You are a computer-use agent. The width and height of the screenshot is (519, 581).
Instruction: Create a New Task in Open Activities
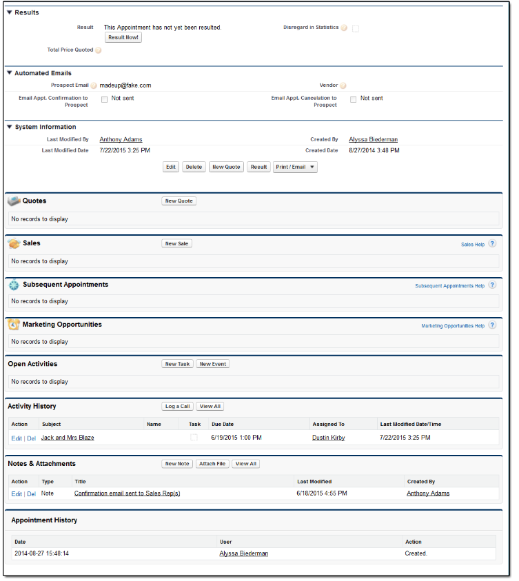coord(177,364)
